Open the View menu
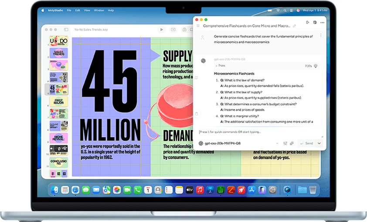367x222 pixels. point(87,10)
